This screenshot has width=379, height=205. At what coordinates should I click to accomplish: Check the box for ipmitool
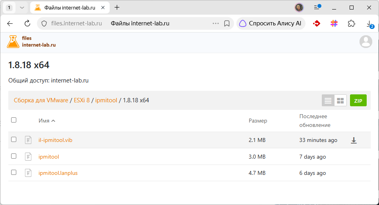click(14, 156)
